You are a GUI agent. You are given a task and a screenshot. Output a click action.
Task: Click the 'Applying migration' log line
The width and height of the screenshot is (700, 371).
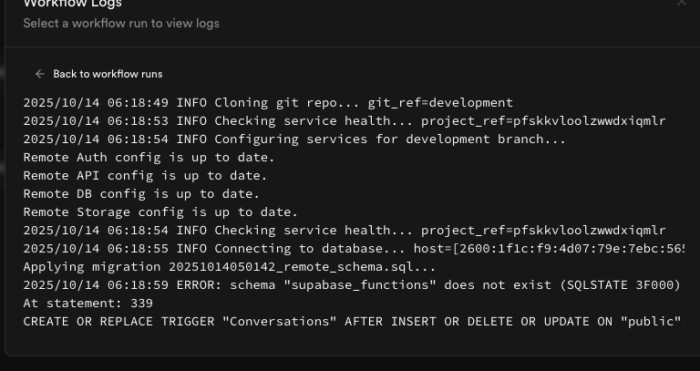click(230, 267)
